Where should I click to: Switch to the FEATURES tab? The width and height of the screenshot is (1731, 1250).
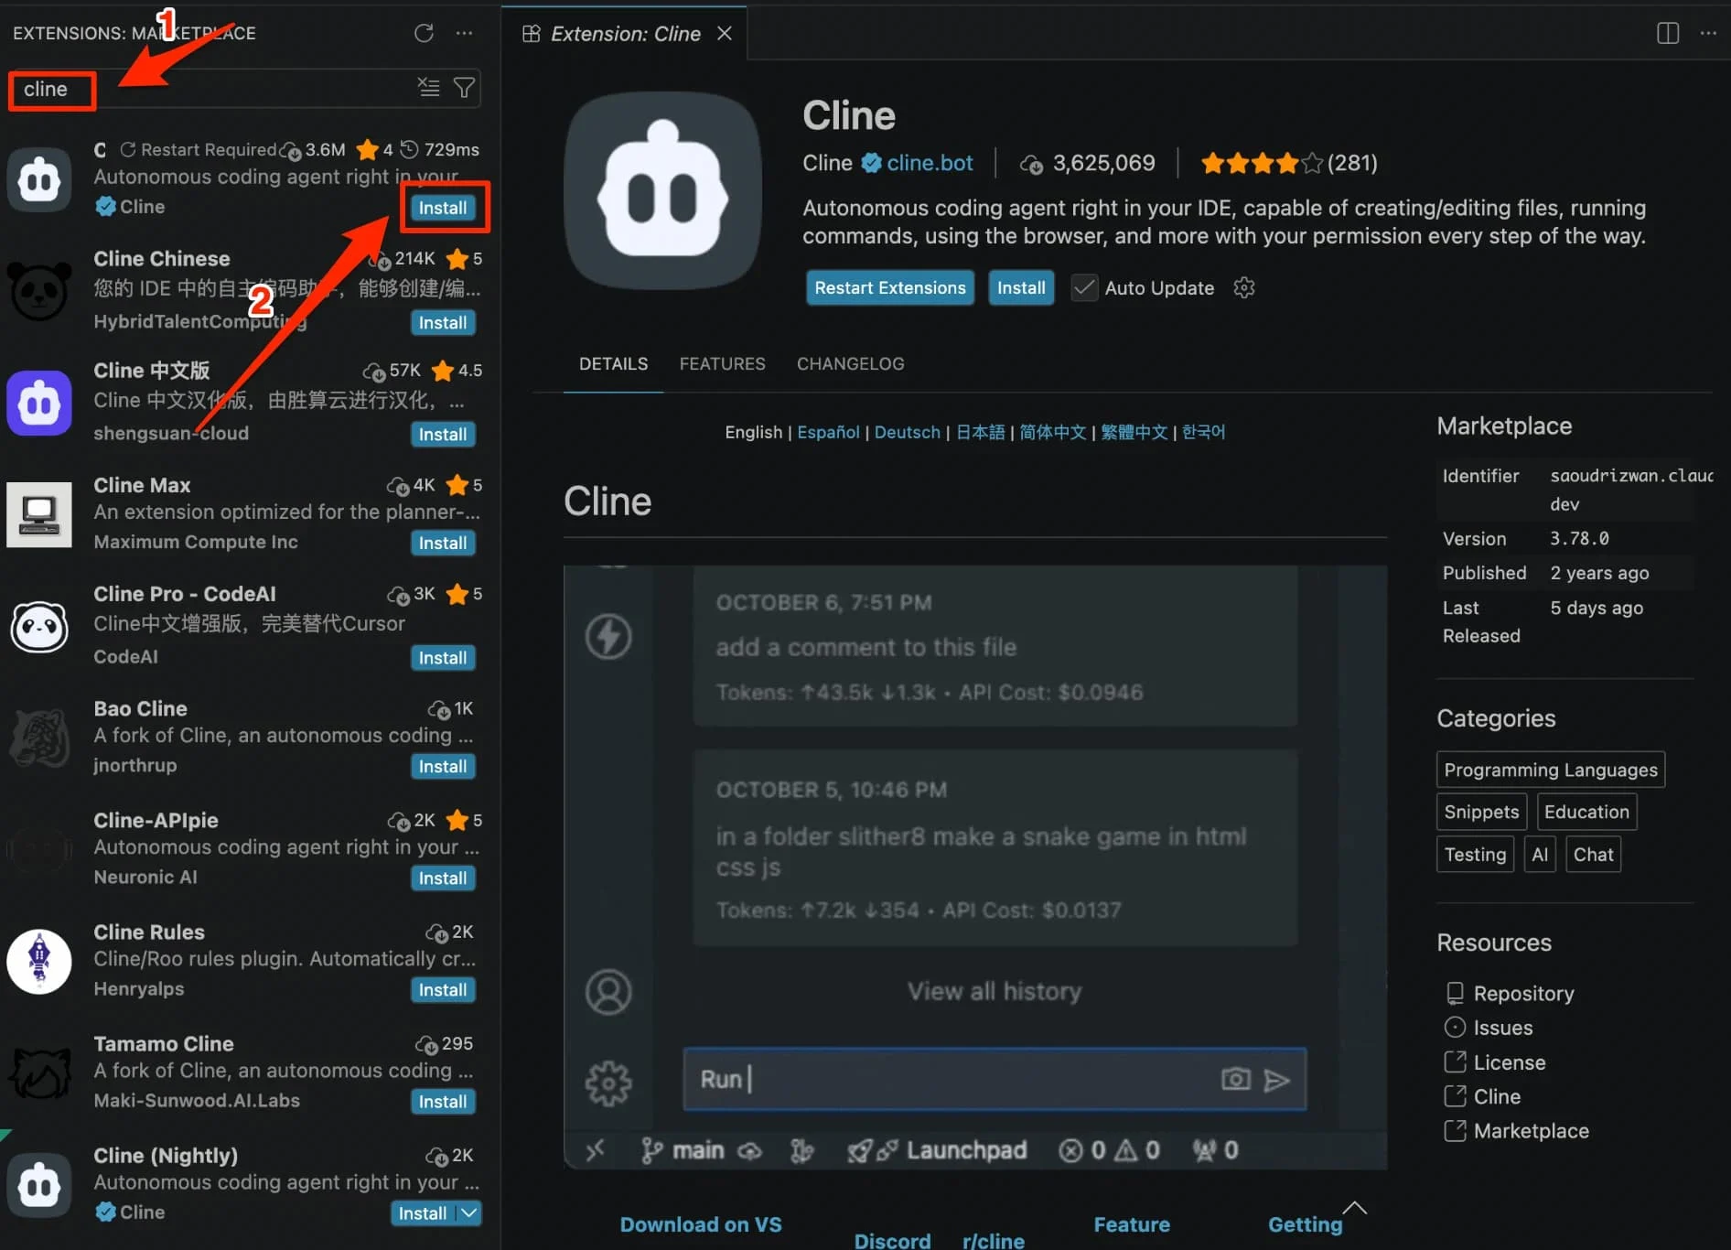[x=722, y=363]
